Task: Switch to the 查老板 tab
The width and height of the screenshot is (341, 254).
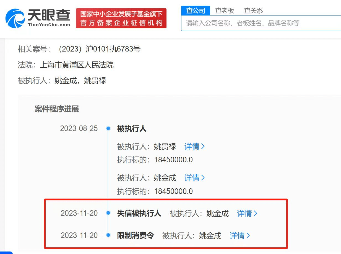Action: tap(225, 11)
